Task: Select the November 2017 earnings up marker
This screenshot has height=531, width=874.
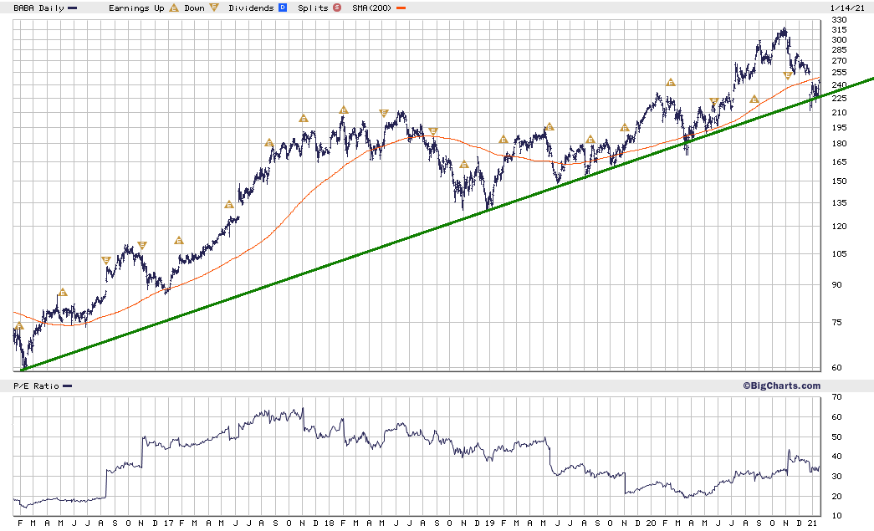Action: (x=304, y=118)
